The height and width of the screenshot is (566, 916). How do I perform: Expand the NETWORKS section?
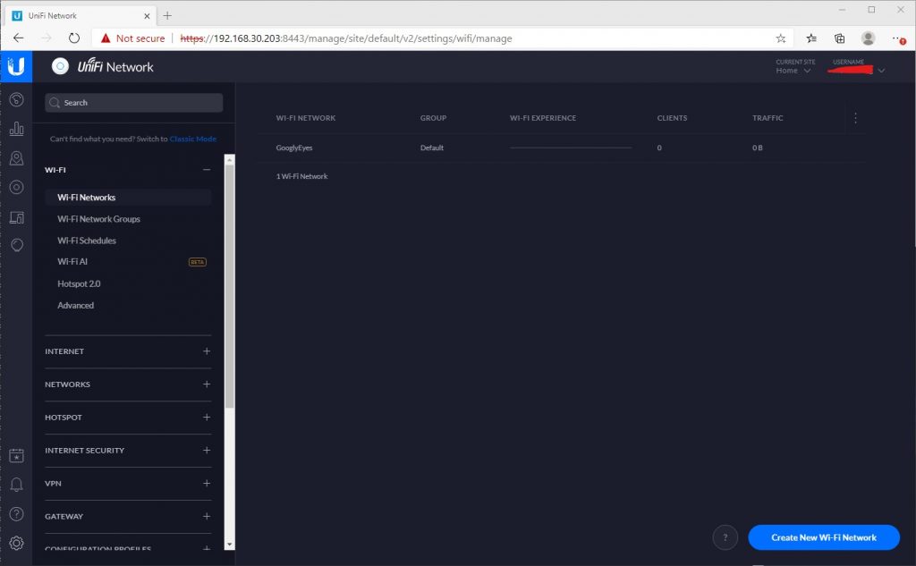206,384
